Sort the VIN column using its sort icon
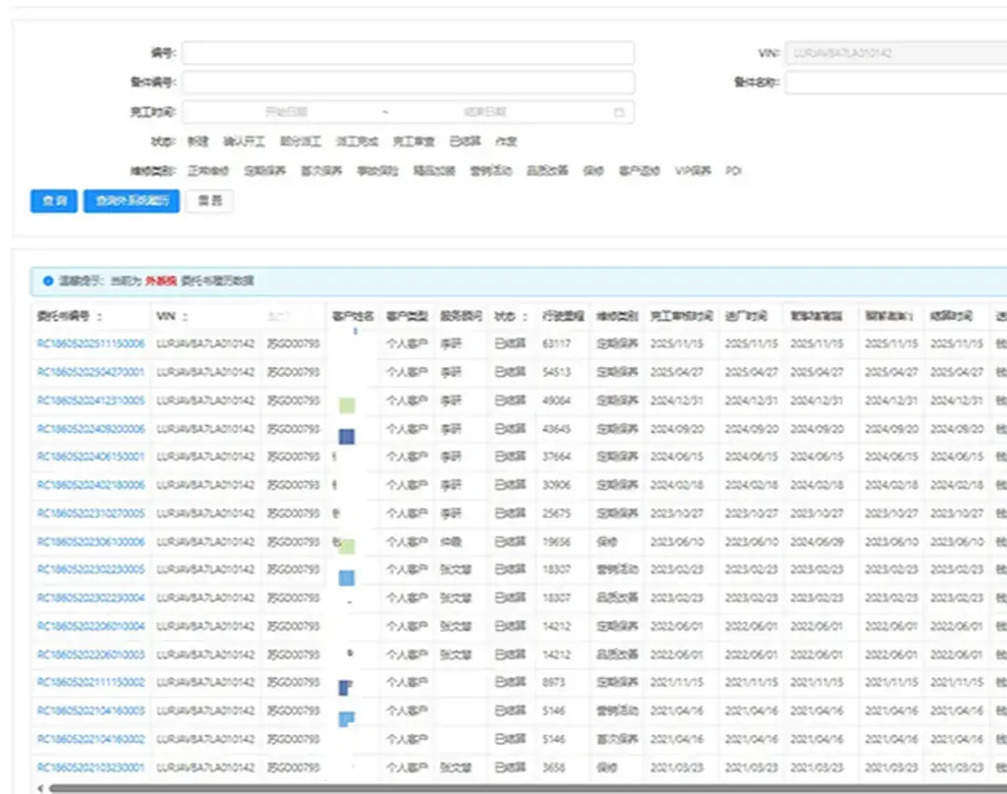 (187, 317)
